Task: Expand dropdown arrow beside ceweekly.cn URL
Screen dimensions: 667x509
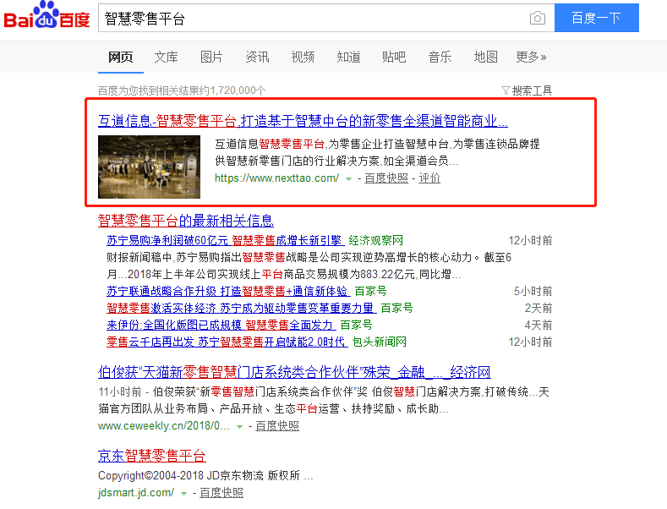Action: tap(239, 426)
